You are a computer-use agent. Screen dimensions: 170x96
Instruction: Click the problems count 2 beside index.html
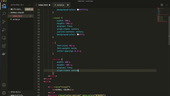pos(31,16)
